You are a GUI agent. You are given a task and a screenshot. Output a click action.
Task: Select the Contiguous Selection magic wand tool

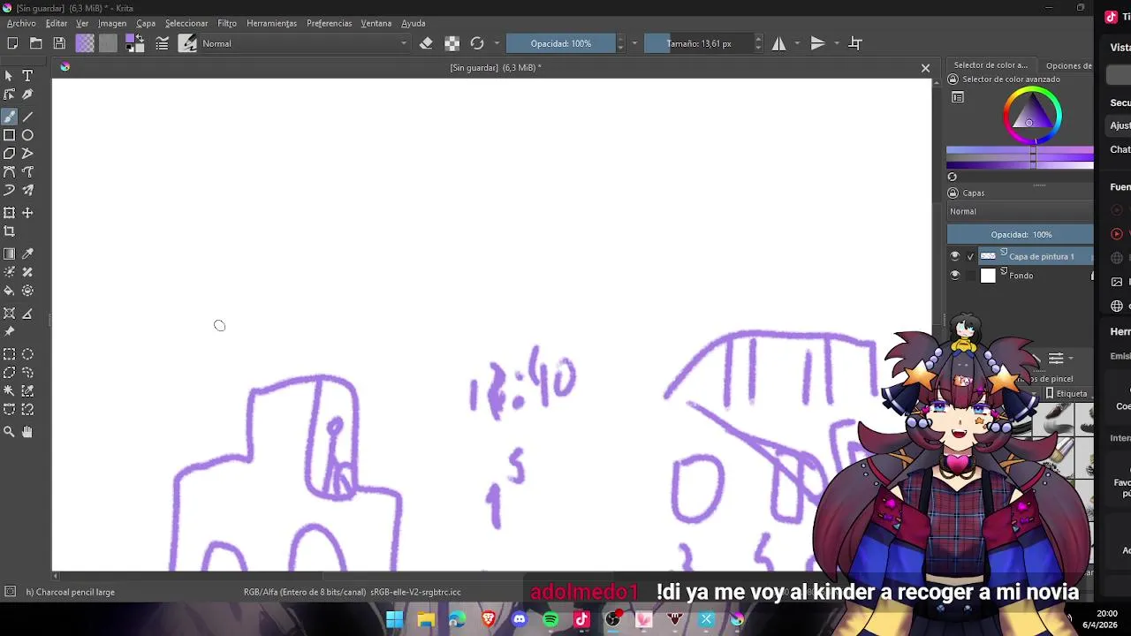(9, 391)
